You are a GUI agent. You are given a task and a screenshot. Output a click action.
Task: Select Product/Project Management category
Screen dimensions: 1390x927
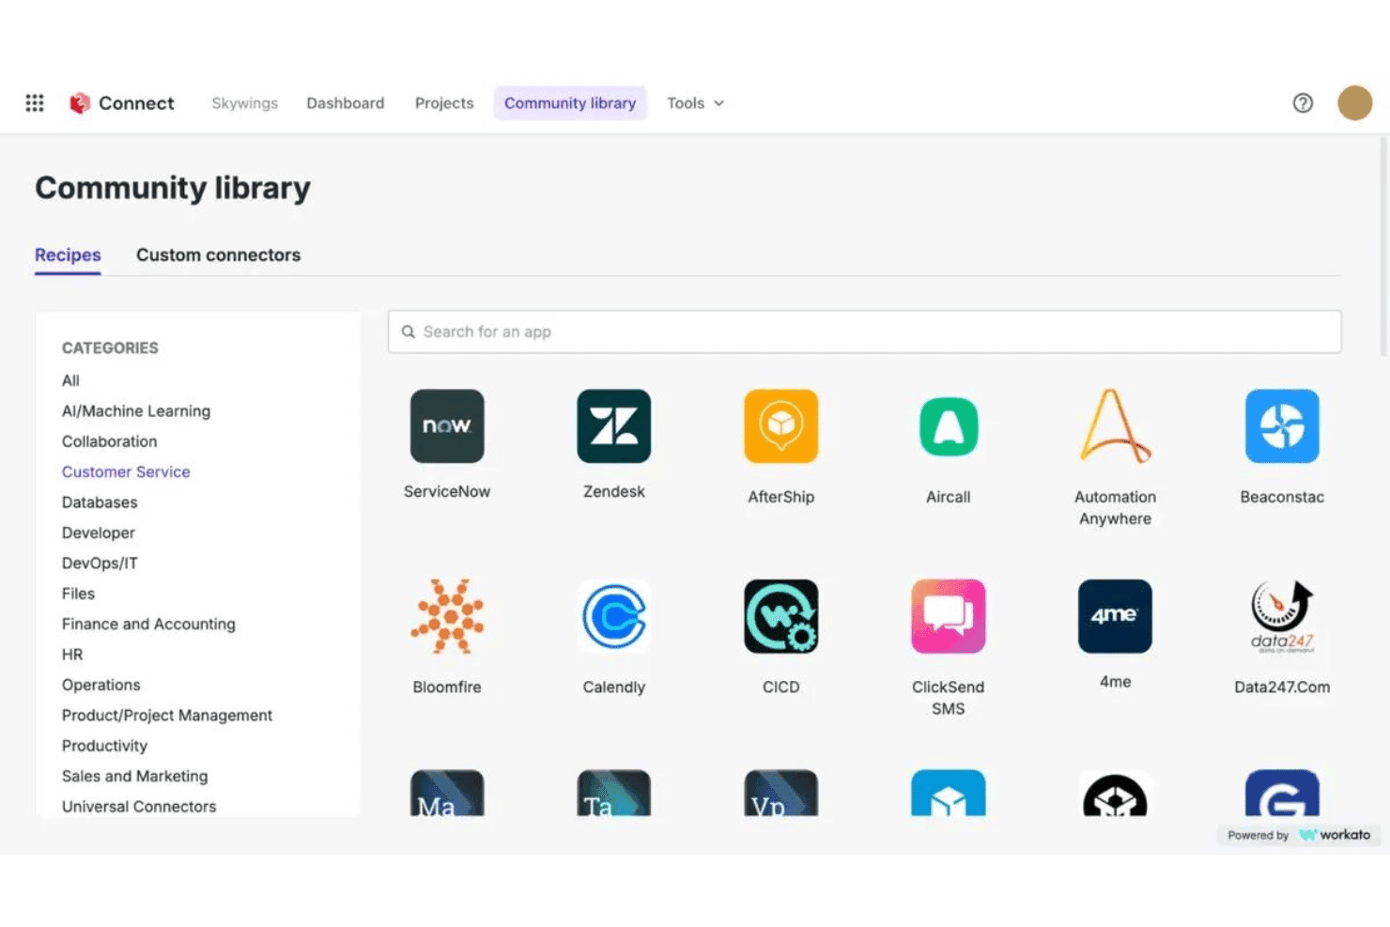point(167,716)
